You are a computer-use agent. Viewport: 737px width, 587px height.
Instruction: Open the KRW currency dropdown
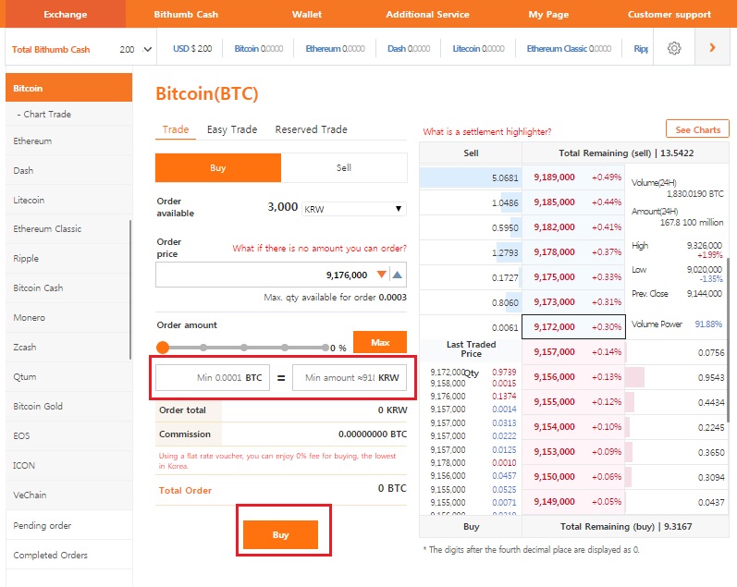click(354, 209)
